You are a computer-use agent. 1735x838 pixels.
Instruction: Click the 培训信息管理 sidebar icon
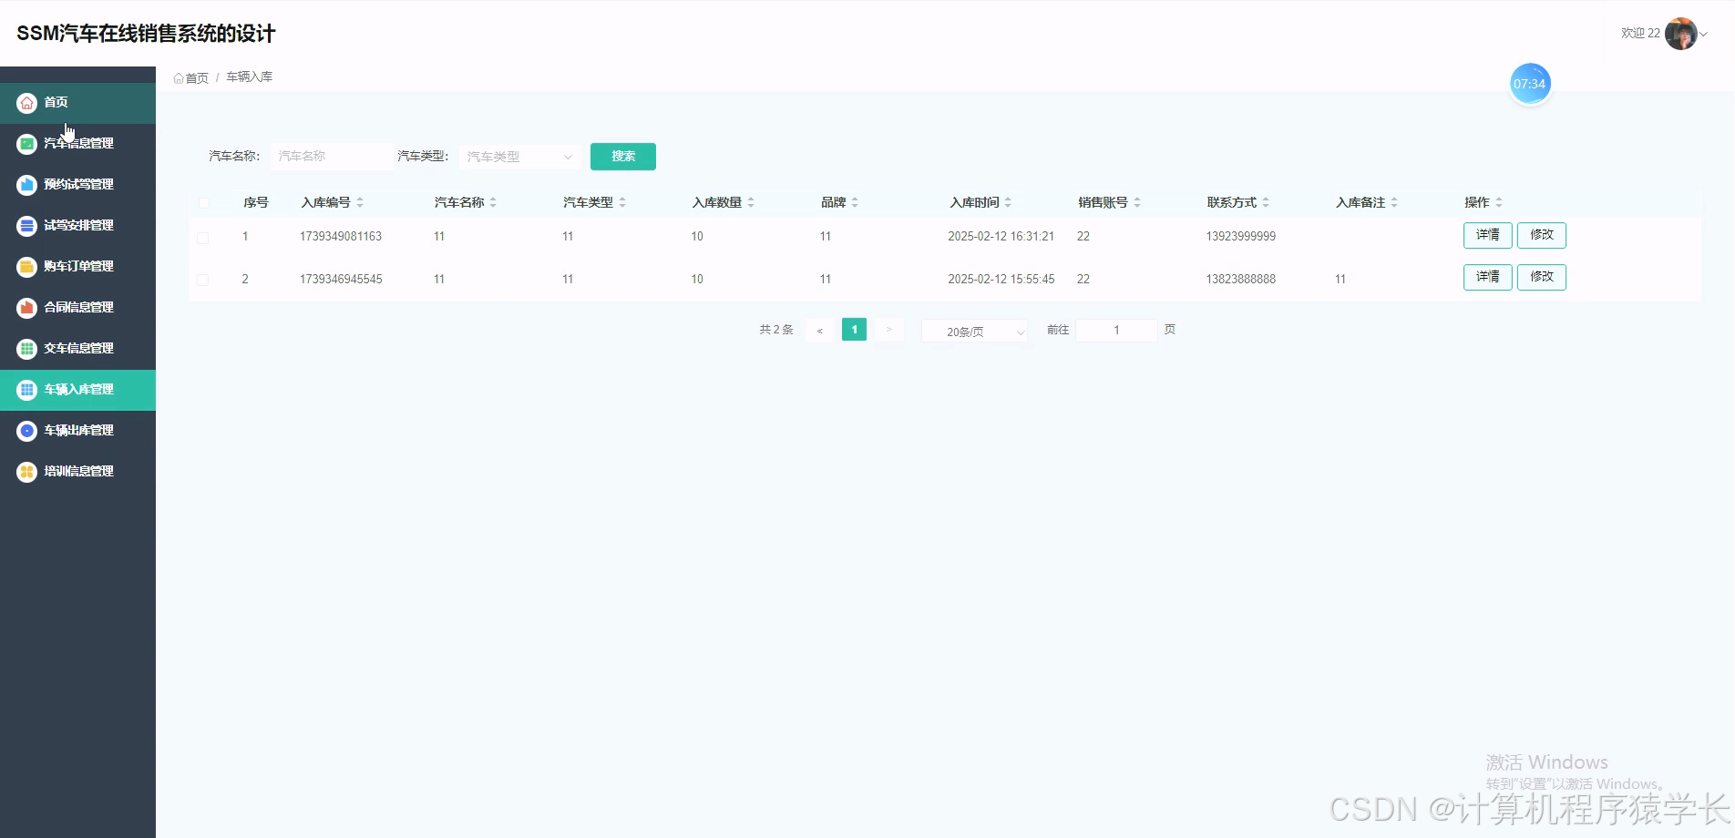(27, 472)
